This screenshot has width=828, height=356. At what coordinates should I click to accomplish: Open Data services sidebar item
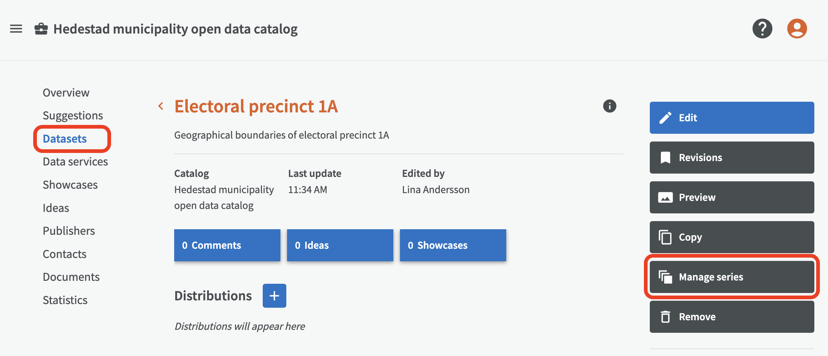pyautogui.click(x=75, y=161)
